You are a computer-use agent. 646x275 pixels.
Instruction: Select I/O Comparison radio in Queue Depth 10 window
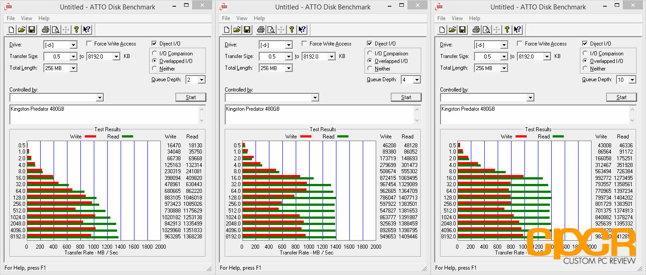(586, 54)
